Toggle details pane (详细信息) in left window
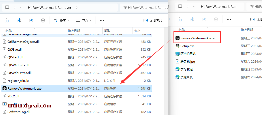262x115 pixels. [x=153, y=20]
